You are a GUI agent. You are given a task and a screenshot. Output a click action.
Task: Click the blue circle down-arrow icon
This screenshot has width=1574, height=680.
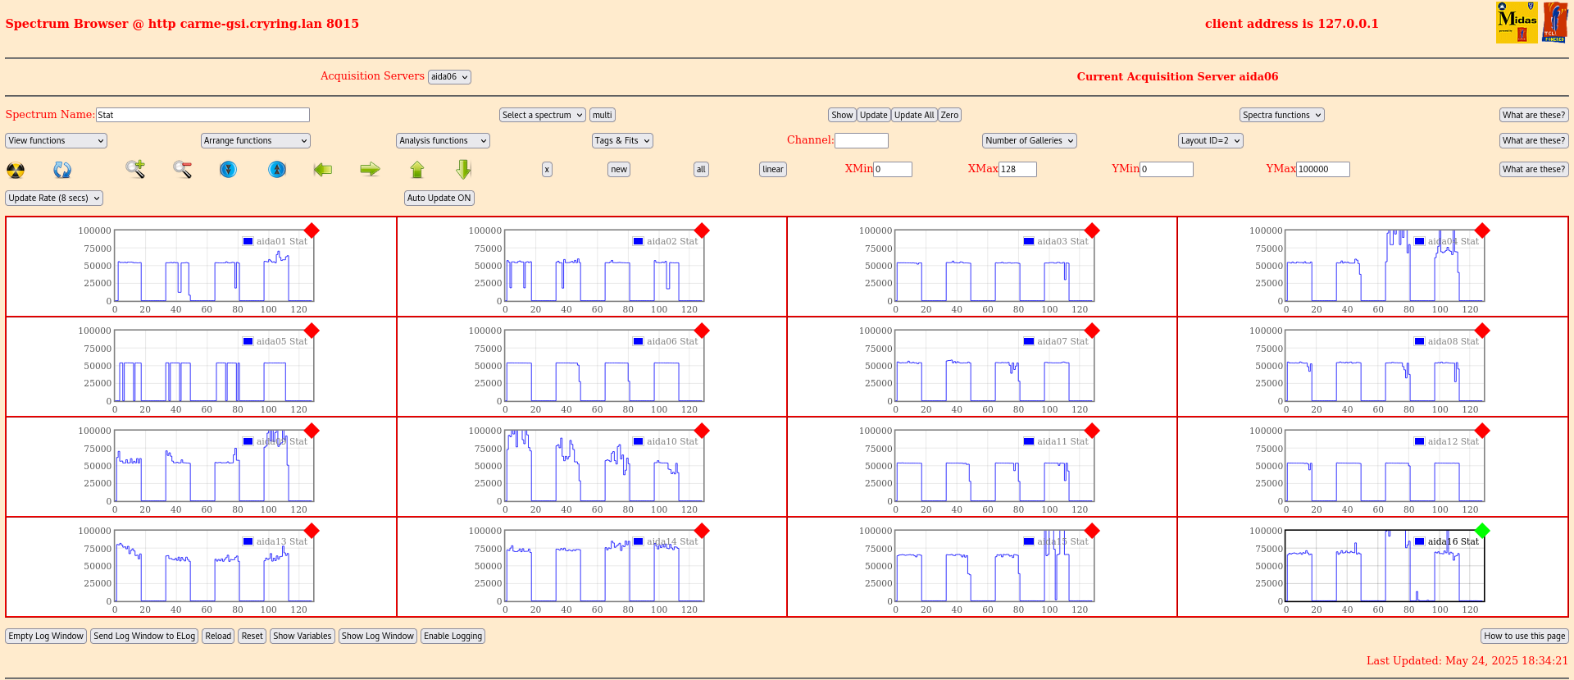[228, 170]
